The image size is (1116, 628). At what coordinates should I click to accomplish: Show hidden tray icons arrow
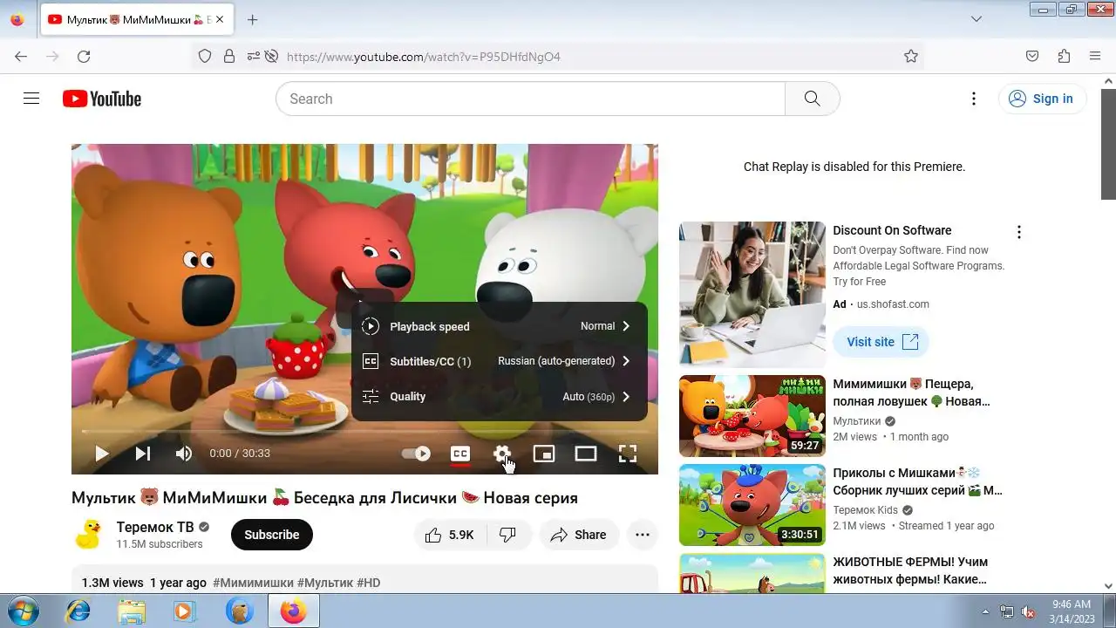click(986, 611)
